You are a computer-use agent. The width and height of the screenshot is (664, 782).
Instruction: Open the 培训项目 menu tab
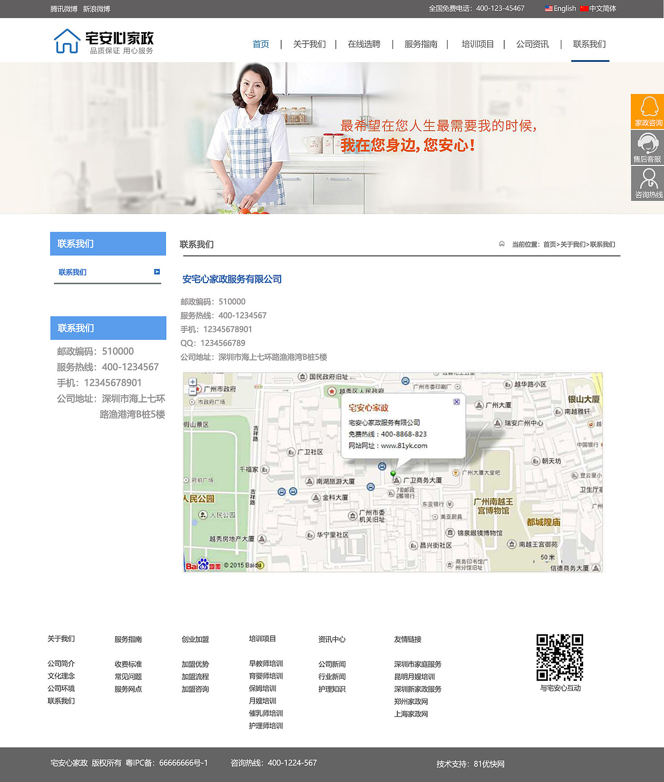click(477, 45)
